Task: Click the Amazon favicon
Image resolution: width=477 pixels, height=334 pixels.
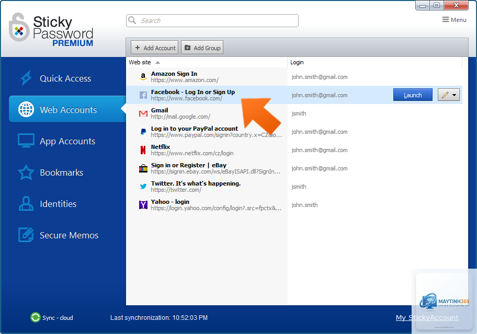Action: 143,77
